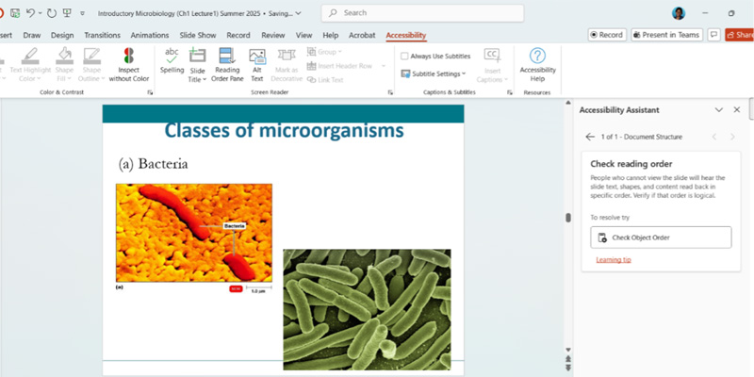Click the Present in Teams button
The width and height of the screenshot is (754, 377).
pos(666,35)
